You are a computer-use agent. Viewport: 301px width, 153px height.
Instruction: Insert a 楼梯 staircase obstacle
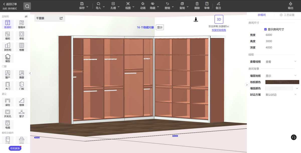[x=22, y=102]
